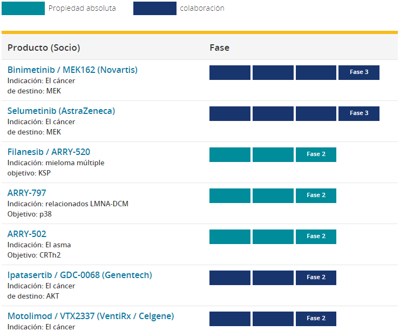Click 'de destino: MEK' under Selumetinib
Screen dimensions: 400x331
(x=34, y=132)
